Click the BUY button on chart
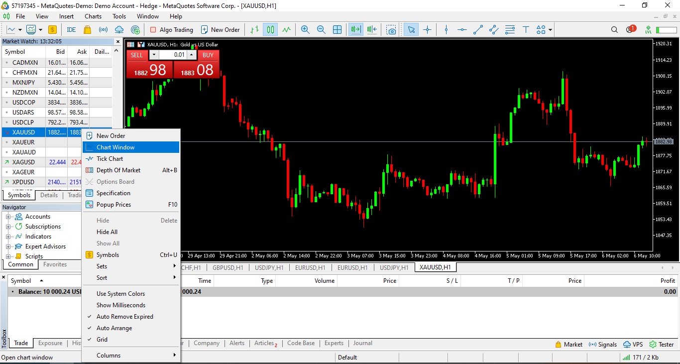The width and height of the screenshot is (680, 364). (208, 55)
